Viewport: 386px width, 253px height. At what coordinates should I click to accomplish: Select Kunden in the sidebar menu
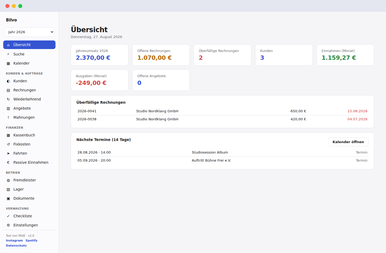[x=29, y=81]
